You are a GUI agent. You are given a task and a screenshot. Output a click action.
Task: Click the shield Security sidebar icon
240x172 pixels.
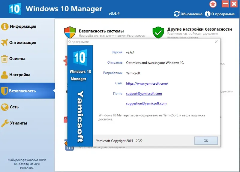coord(4,91)
